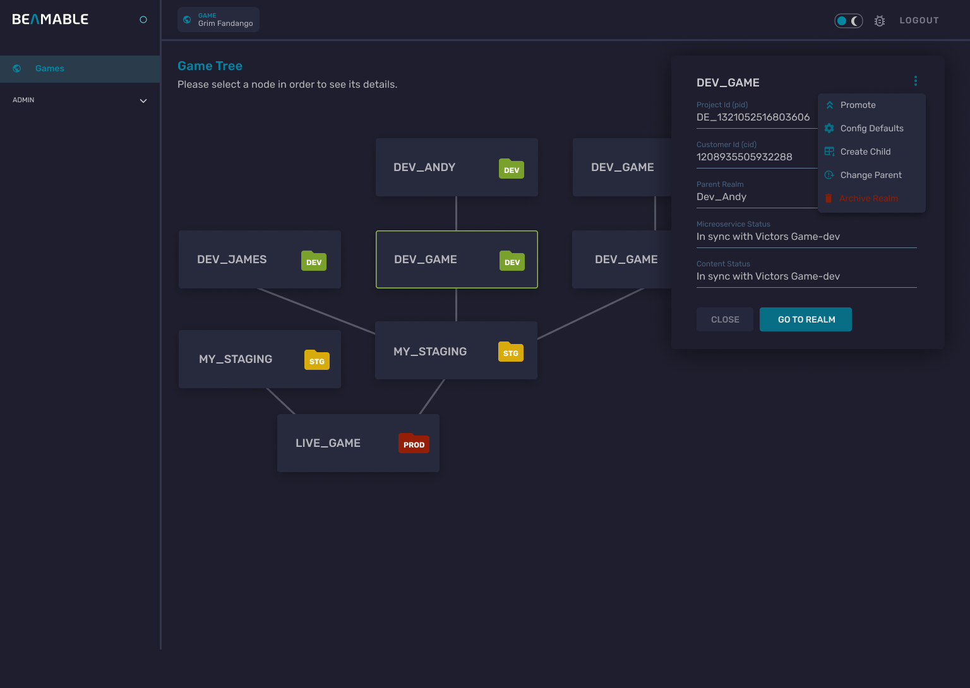Image resolution: width=970 pixels, height=688 pixels.
Task: Open the Games page from the sidebar
Action: (49, 68)
